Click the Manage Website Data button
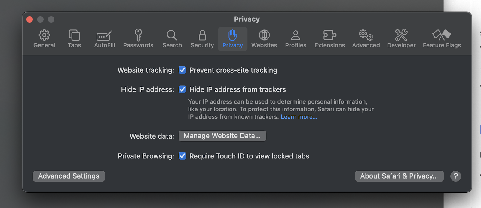481x208 pixels. coord(222,136)
